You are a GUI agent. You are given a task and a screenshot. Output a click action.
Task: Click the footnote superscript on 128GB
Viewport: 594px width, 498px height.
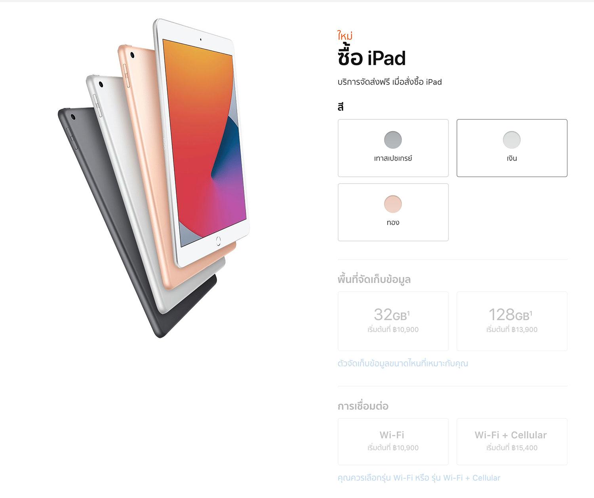click(x=531, y=313)
